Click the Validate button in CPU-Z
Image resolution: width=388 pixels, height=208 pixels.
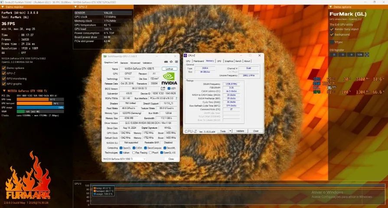(240, 131)
